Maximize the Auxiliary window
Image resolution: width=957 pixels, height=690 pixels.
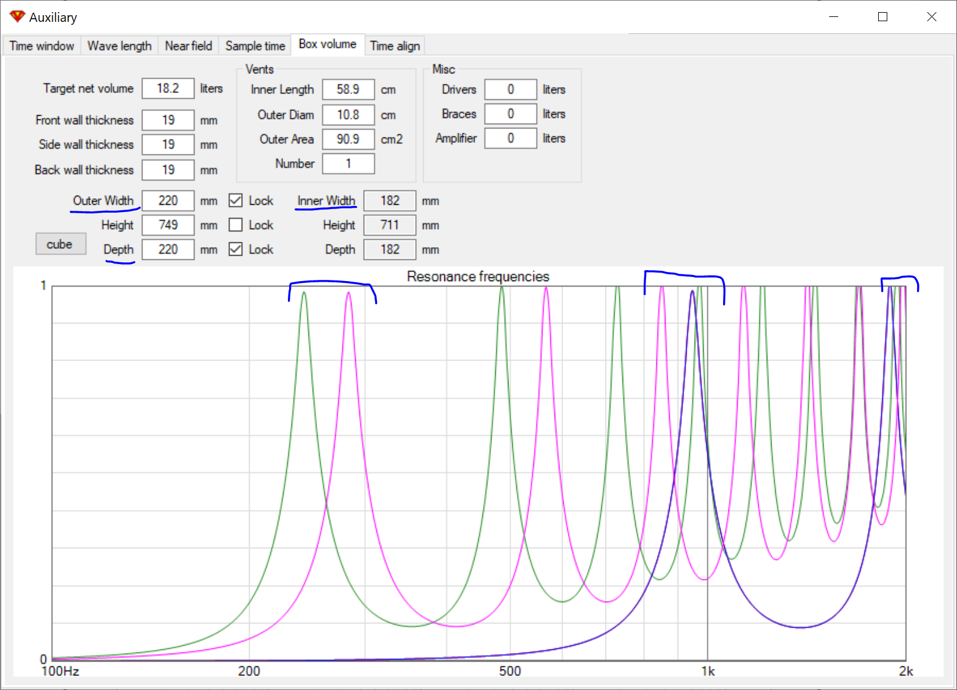[882, 17]
